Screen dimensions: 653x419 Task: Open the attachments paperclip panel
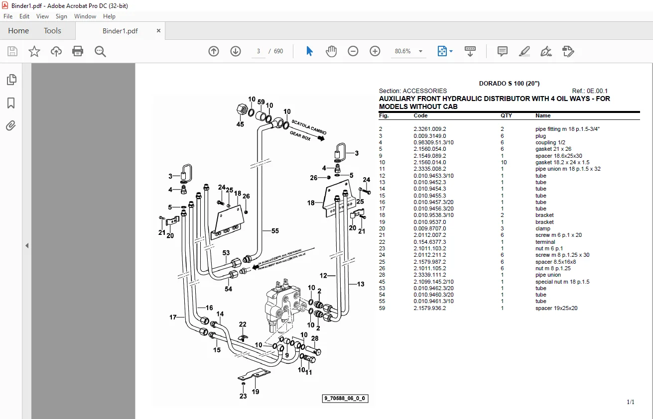tap(11, 126)
